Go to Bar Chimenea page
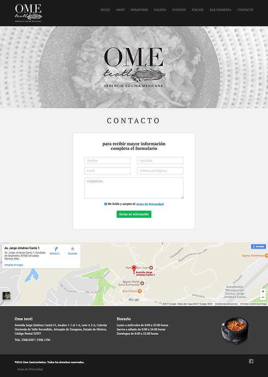Viewport: 268px width, 377px height. pyautogui.click(x=221, y=10)
